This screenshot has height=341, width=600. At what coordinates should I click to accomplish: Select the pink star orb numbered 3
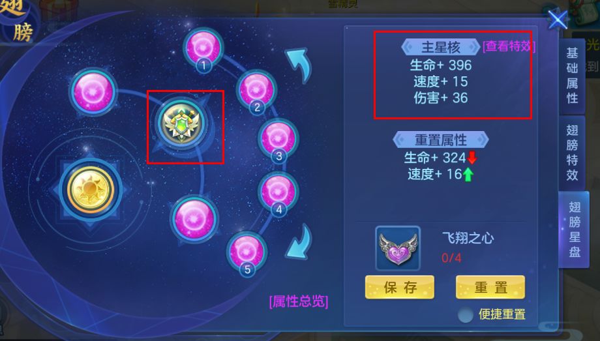coord(278,138)
